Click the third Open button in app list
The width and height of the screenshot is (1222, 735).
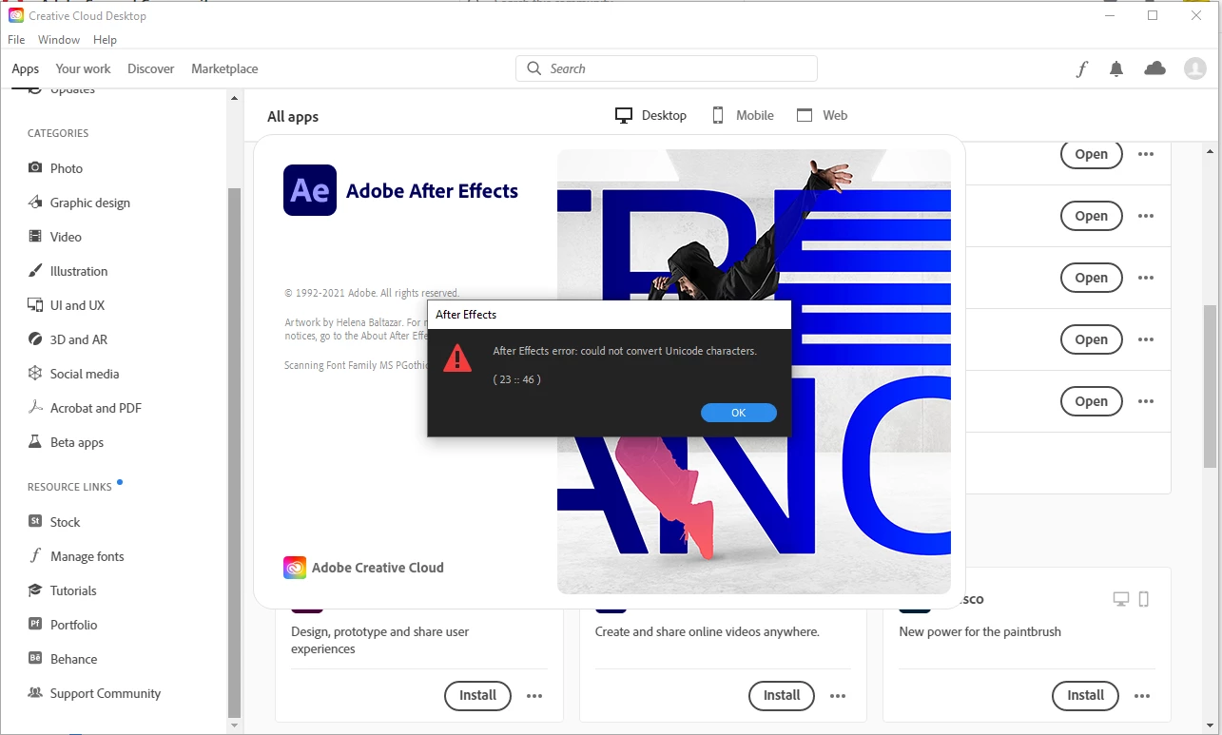[x=1091, y=278]
